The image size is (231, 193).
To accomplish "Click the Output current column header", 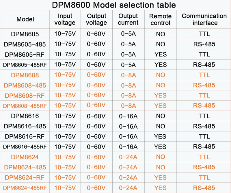I will point(128,19).
